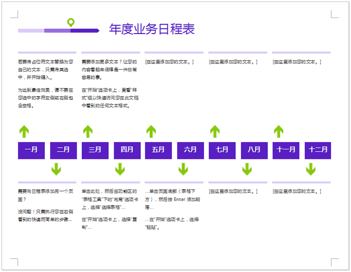Screen dimensions: 351x272
Task: Click paragraph starting …单击页面底部
Action: click(x=172, y=199)
